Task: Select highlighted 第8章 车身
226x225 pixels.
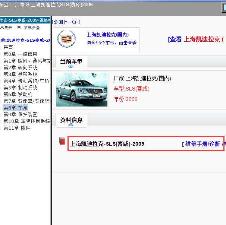Action: [x=15, y=108]
